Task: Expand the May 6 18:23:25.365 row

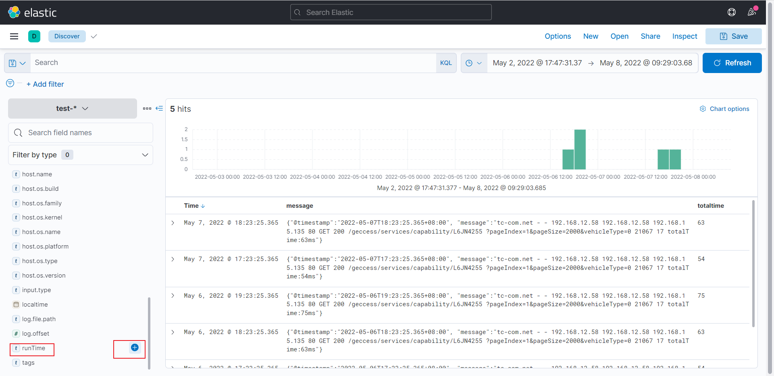Action: click(173, 332)
